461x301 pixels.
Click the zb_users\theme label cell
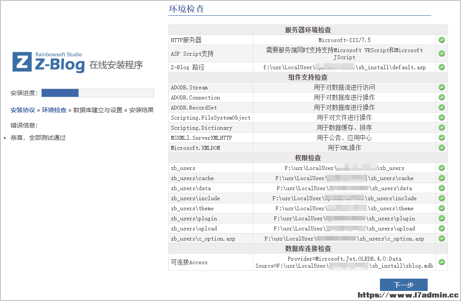click(x=210, y=208)
